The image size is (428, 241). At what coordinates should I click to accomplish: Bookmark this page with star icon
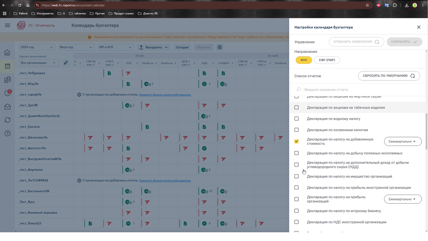(x=367, y=5)
